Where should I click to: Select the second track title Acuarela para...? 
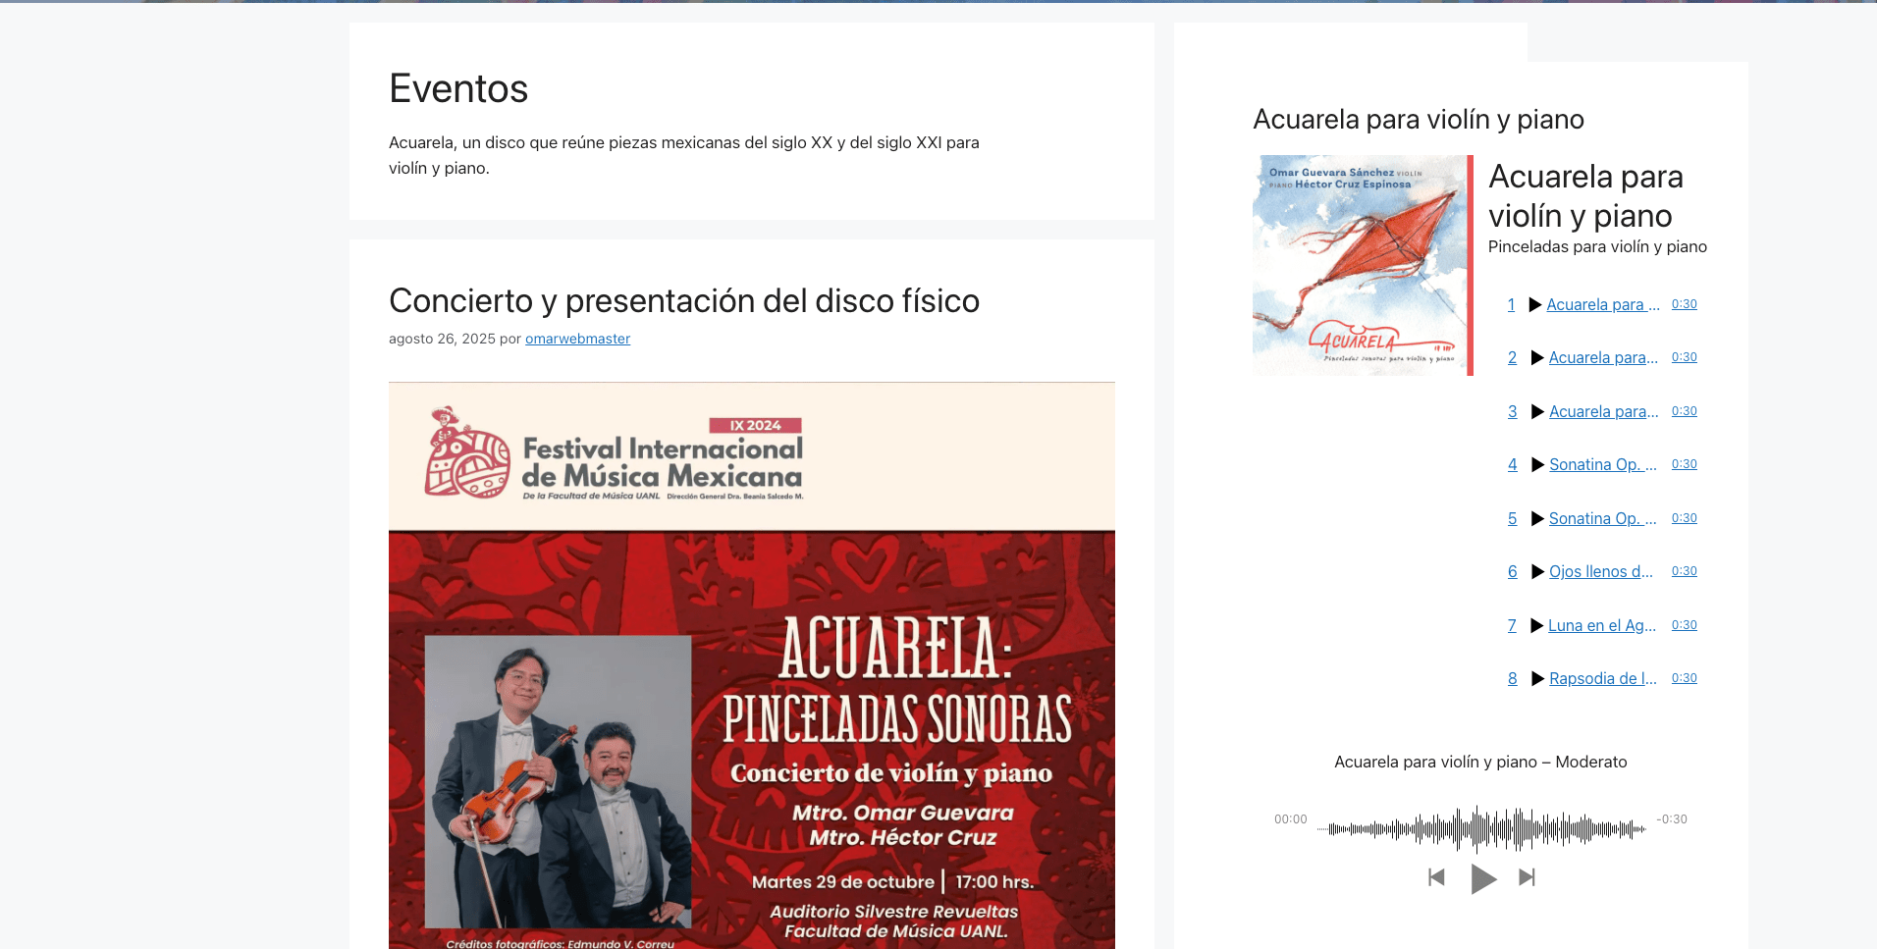(x=1602, y=358)
